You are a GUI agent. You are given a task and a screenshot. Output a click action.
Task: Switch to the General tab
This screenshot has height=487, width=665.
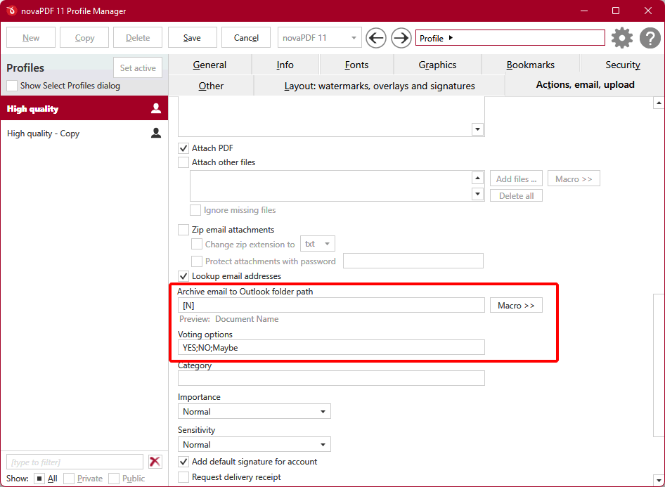[209, 65]
